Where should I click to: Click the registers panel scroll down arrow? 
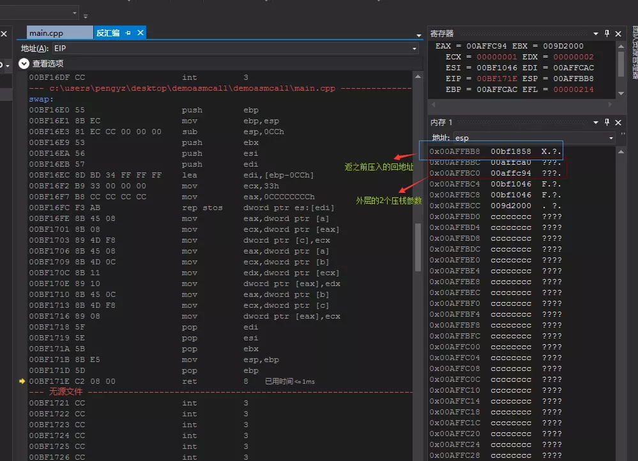tap(621, 93)
